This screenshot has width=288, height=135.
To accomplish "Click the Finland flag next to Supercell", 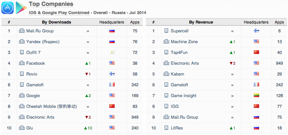I will click(256, 31).
